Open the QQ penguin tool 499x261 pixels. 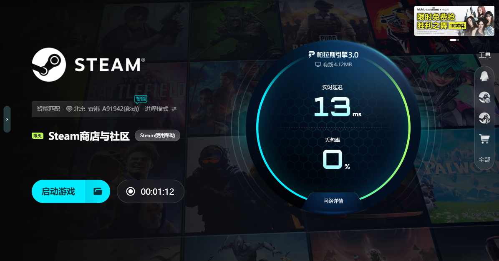[484, 76]
